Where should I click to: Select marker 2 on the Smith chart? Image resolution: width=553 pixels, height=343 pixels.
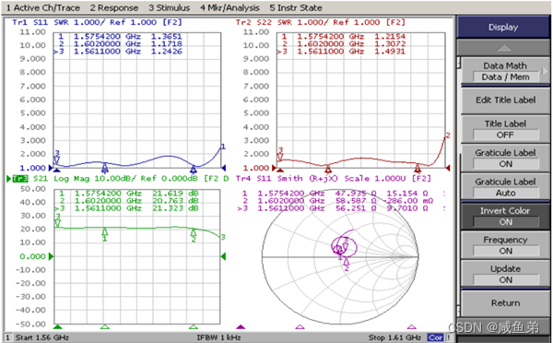click(x=347, y=262)
